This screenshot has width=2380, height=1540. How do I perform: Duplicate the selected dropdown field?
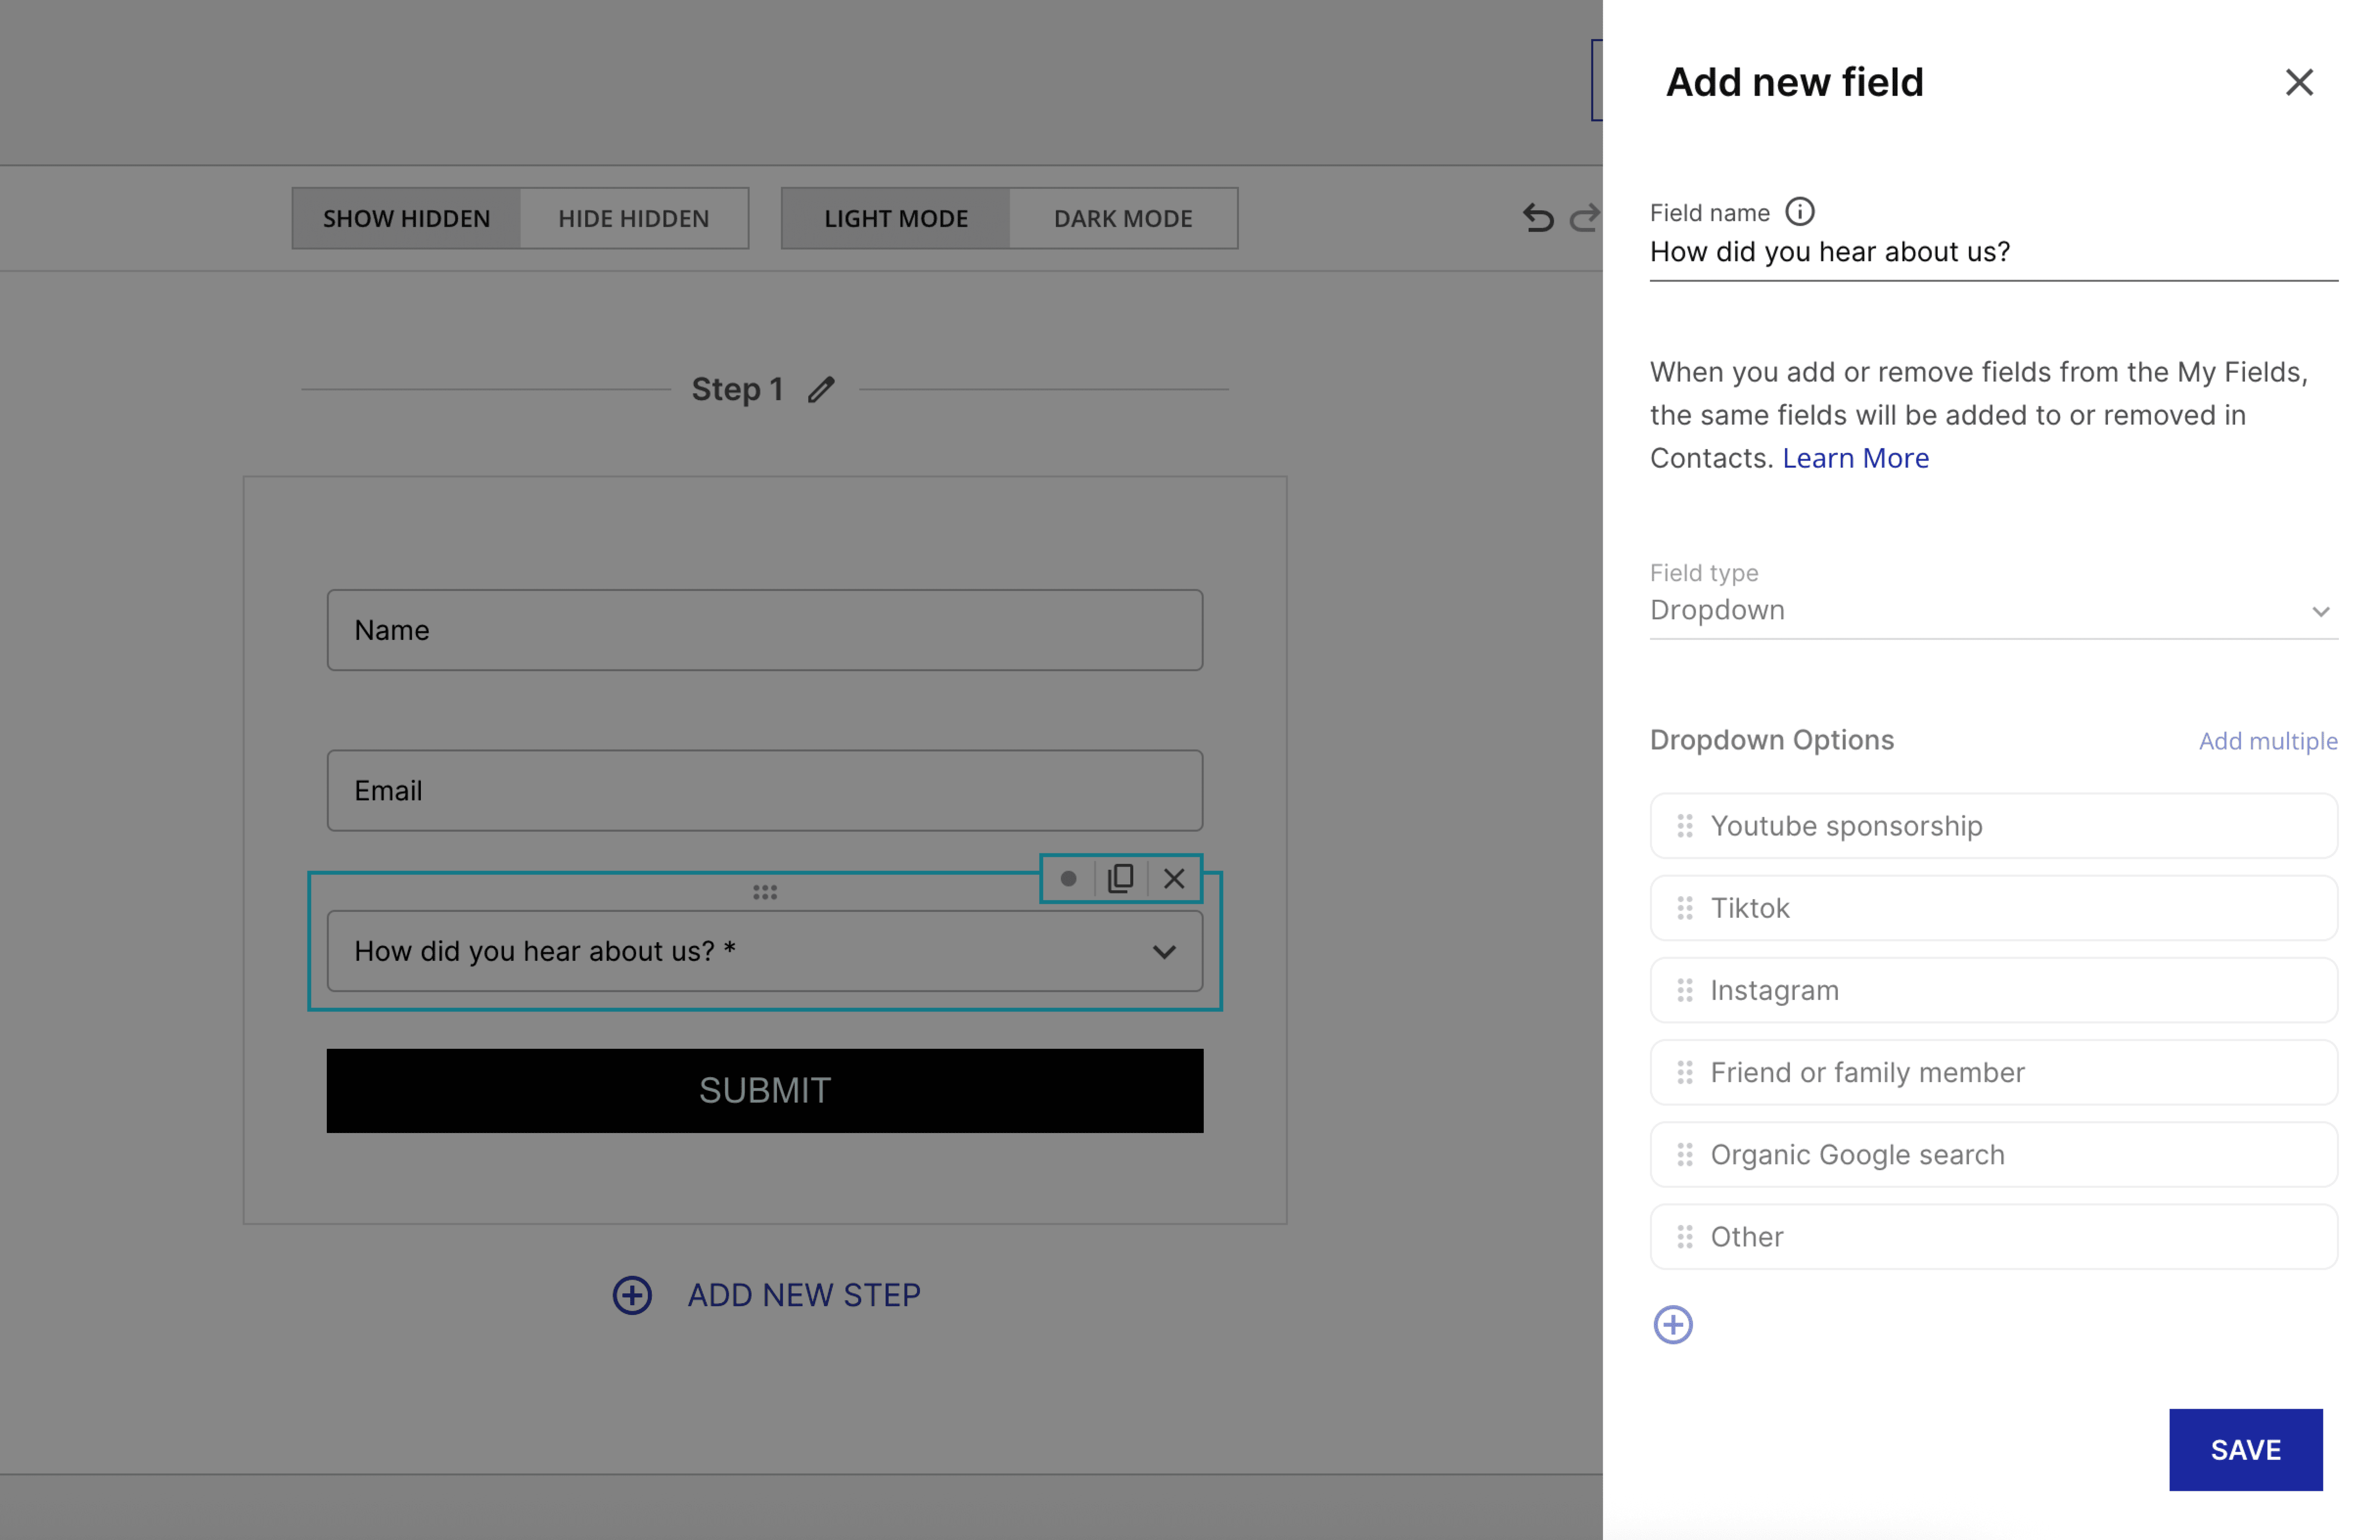click(x=1120, y=878)
